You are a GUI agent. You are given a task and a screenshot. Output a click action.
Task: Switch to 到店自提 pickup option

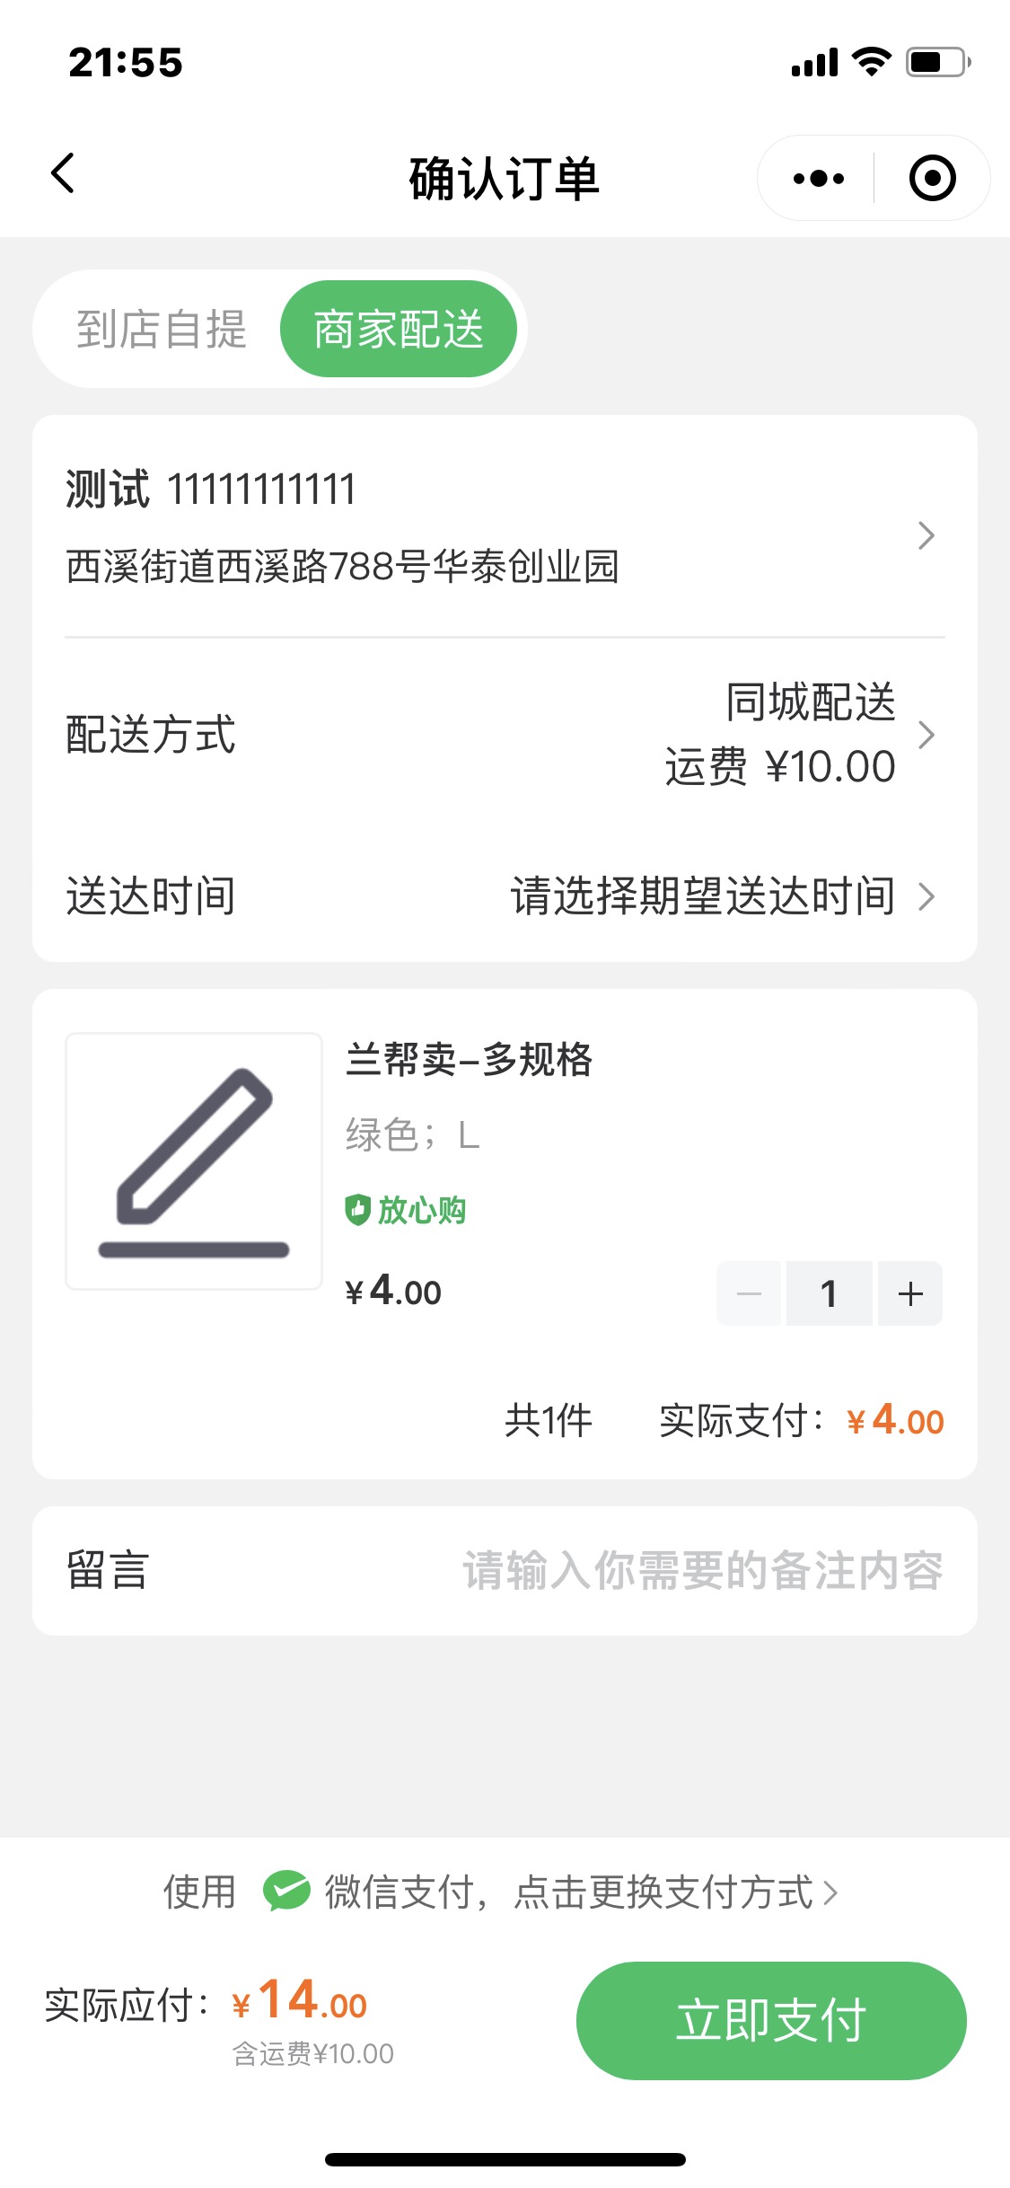point(162,329)
